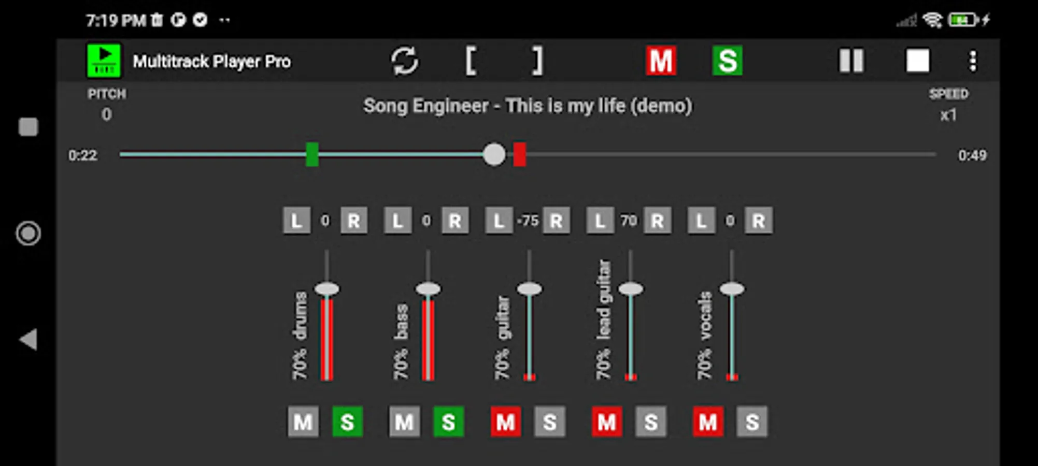1038x466 pixels.
Task: Click the Wi-Fi status bar icon
Action: [x=932, y=20]
